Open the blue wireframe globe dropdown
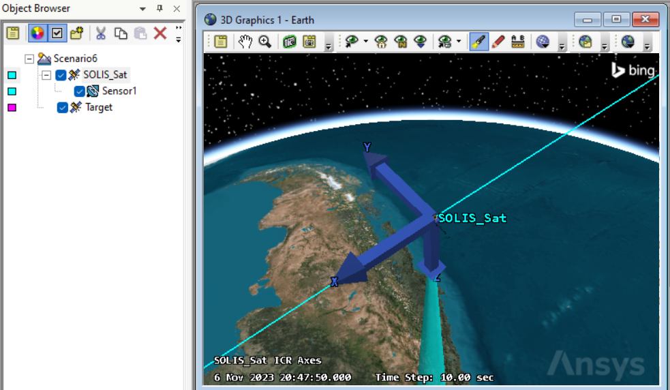This screenshot has height=390, width=670. click(543, 42)
